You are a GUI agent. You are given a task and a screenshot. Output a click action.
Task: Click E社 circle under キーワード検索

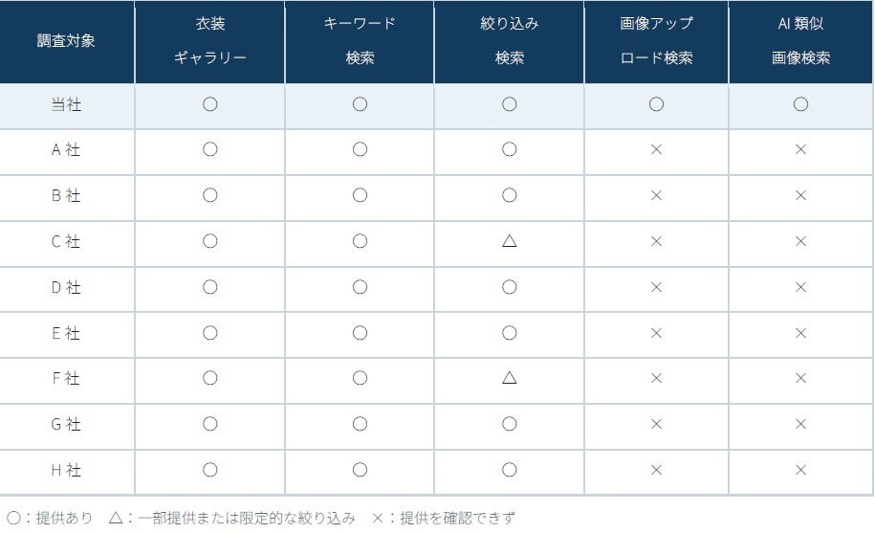tap(360, 333)
